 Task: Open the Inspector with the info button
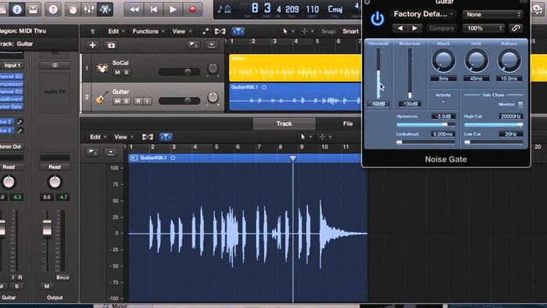(x=16, y=9)
